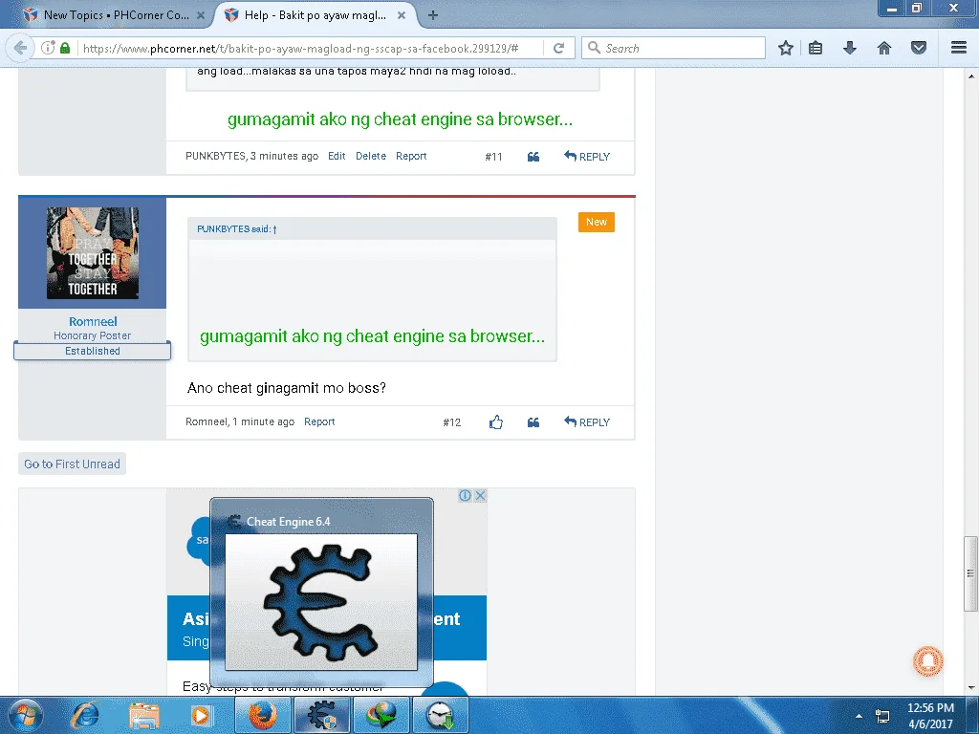Screen dimensions: 979x734
Task: Report post #11 by PUNKBYTES
Action: tap(411, 156)
